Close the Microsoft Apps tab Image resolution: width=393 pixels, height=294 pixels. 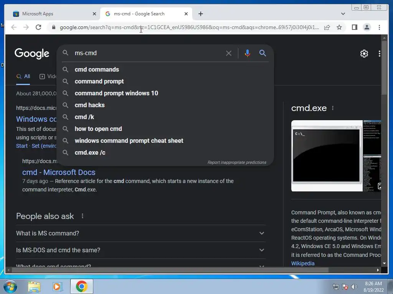[x=94, y=14]
